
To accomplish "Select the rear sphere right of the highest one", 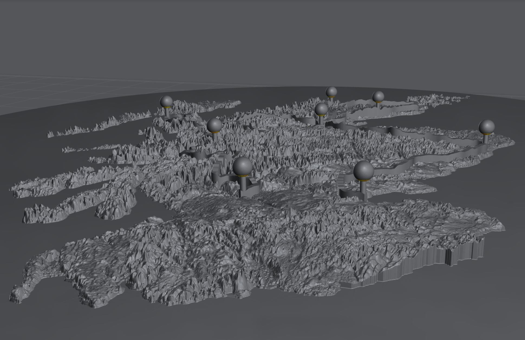I will click(x=378, y=96).
